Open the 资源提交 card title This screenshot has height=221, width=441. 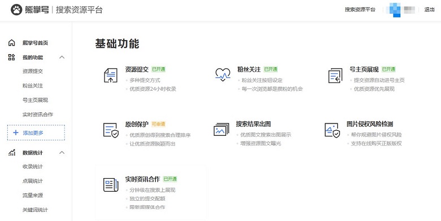[137, 69]
